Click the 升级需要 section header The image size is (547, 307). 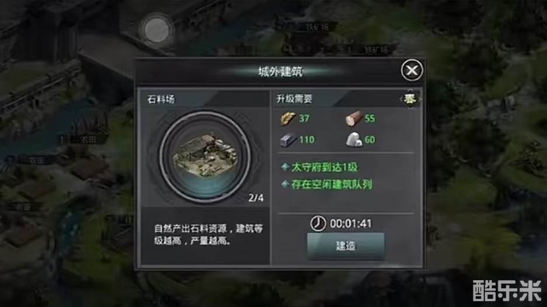click(x=294, y=99)
